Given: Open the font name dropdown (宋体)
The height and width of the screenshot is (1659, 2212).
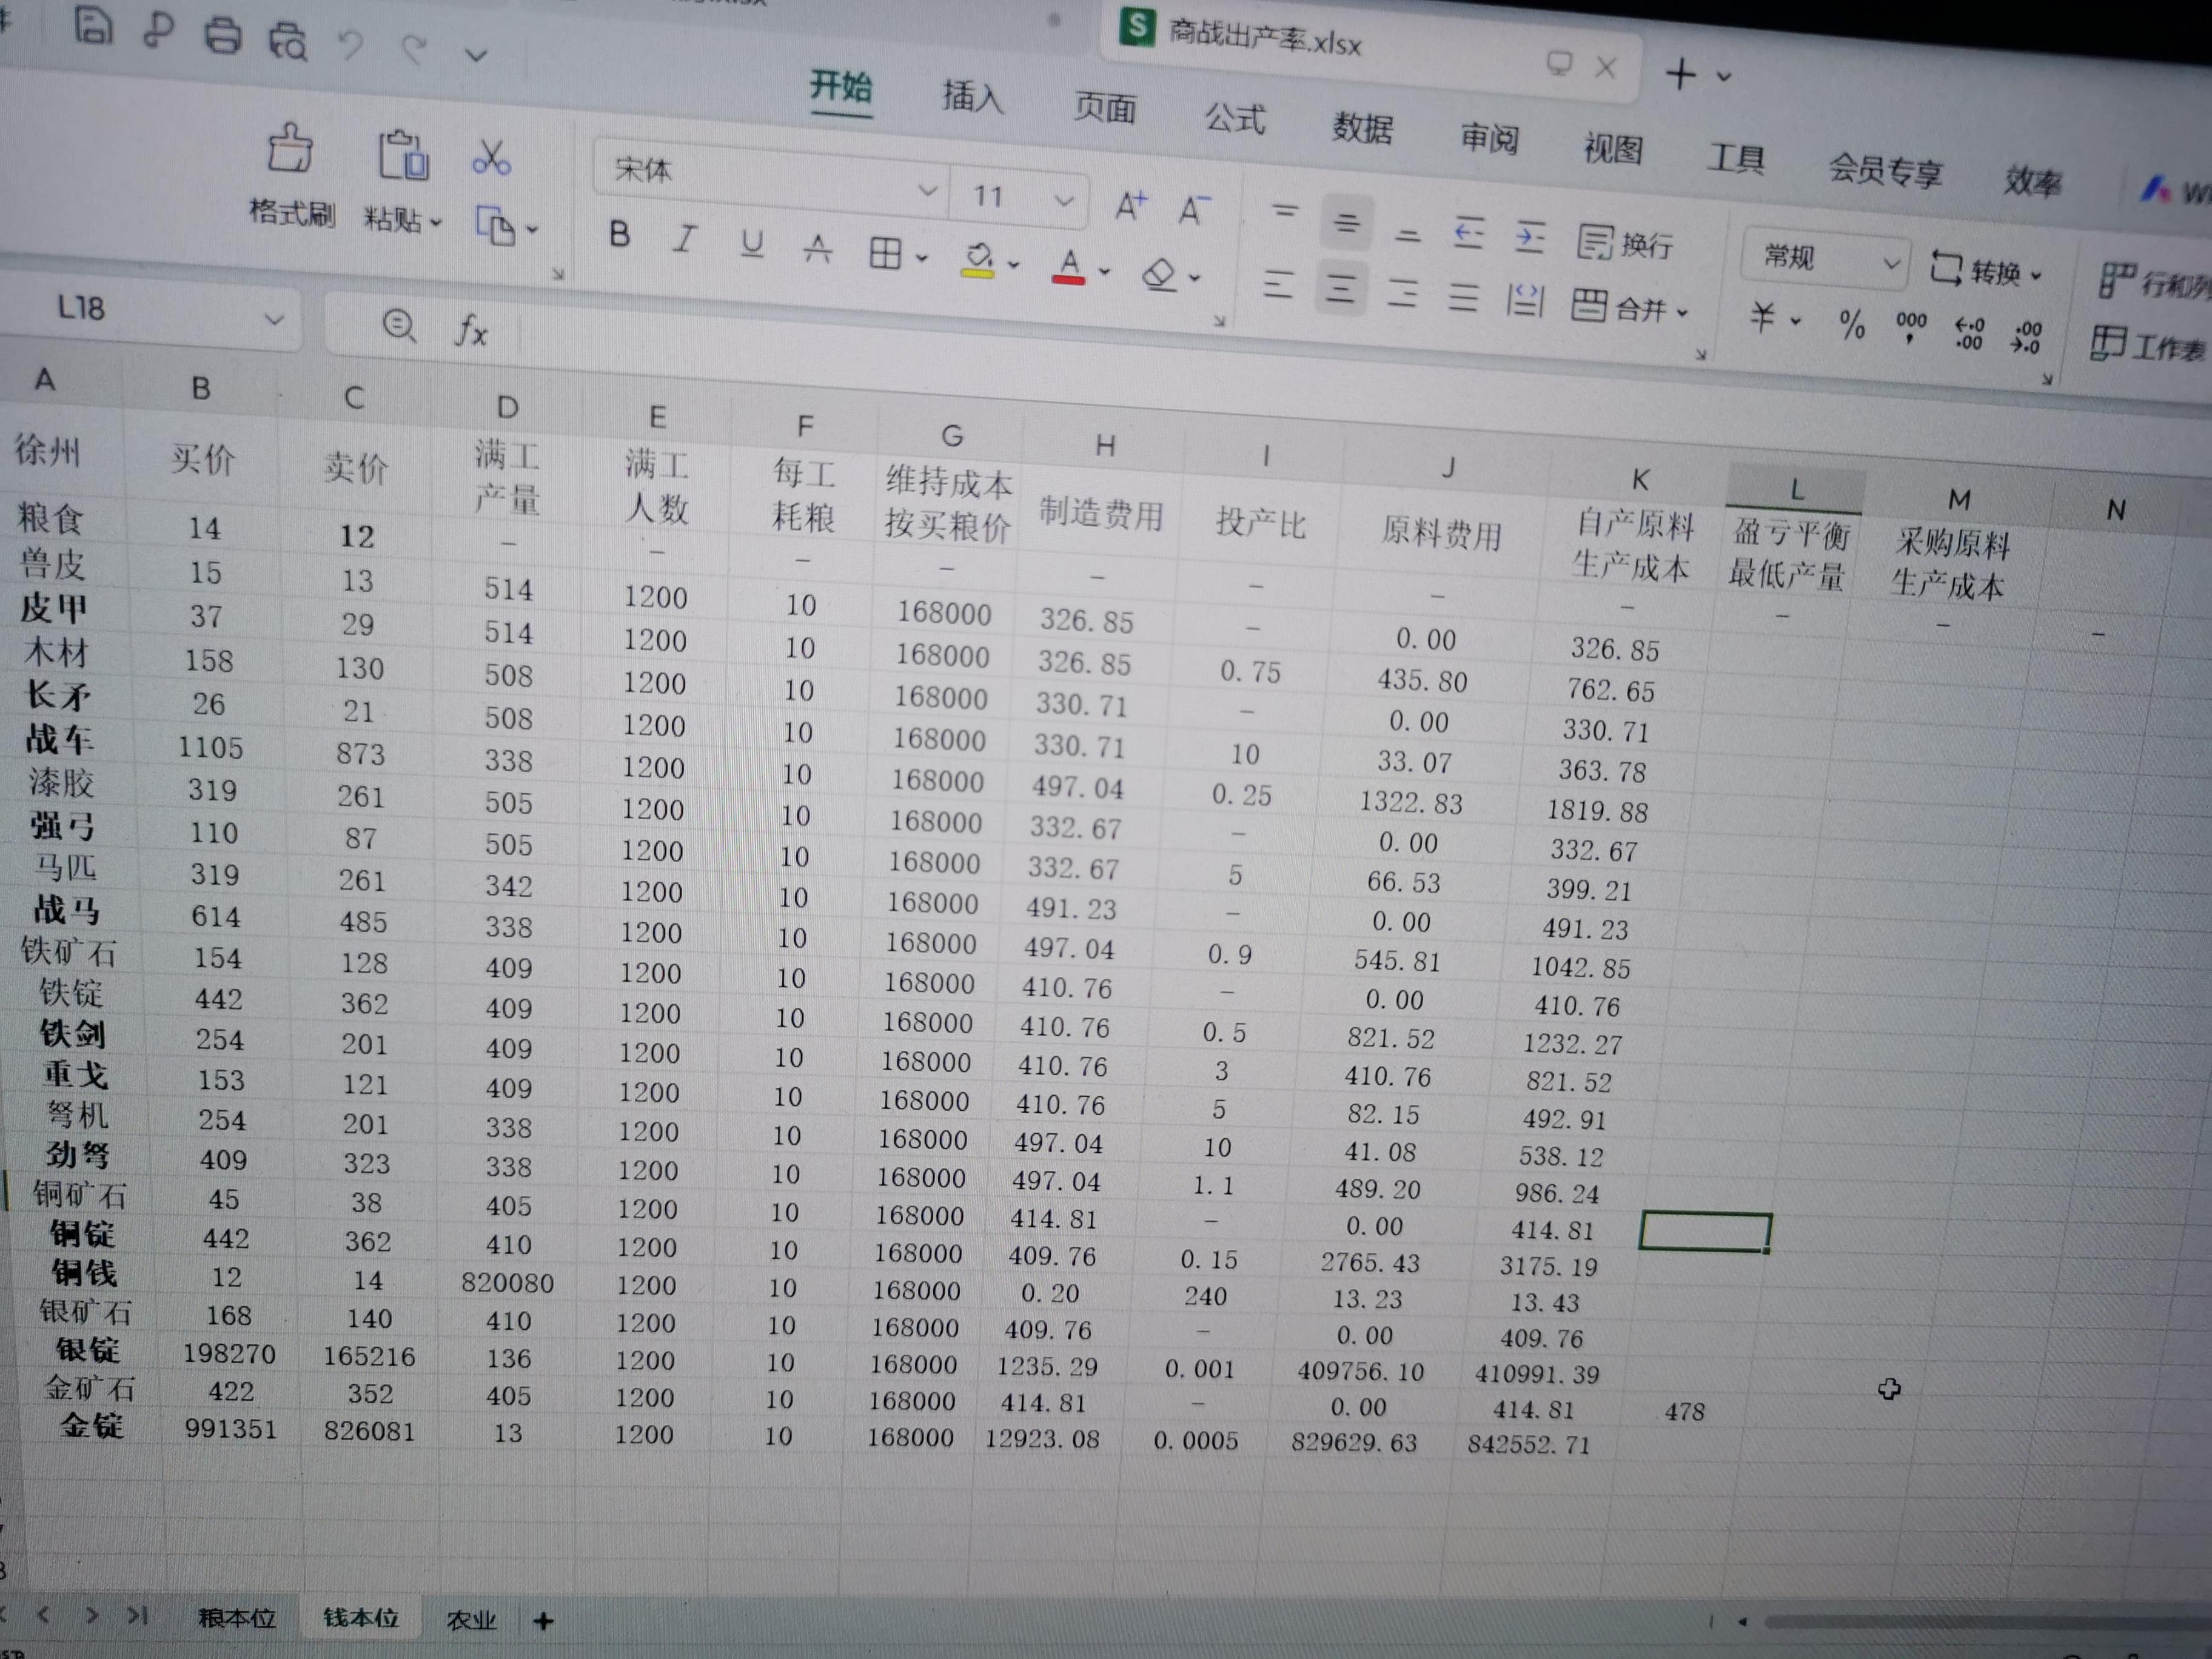Looking at the screenshot, I should [927, 190].
